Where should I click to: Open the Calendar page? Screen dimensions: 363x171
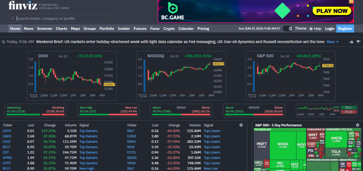186,29
